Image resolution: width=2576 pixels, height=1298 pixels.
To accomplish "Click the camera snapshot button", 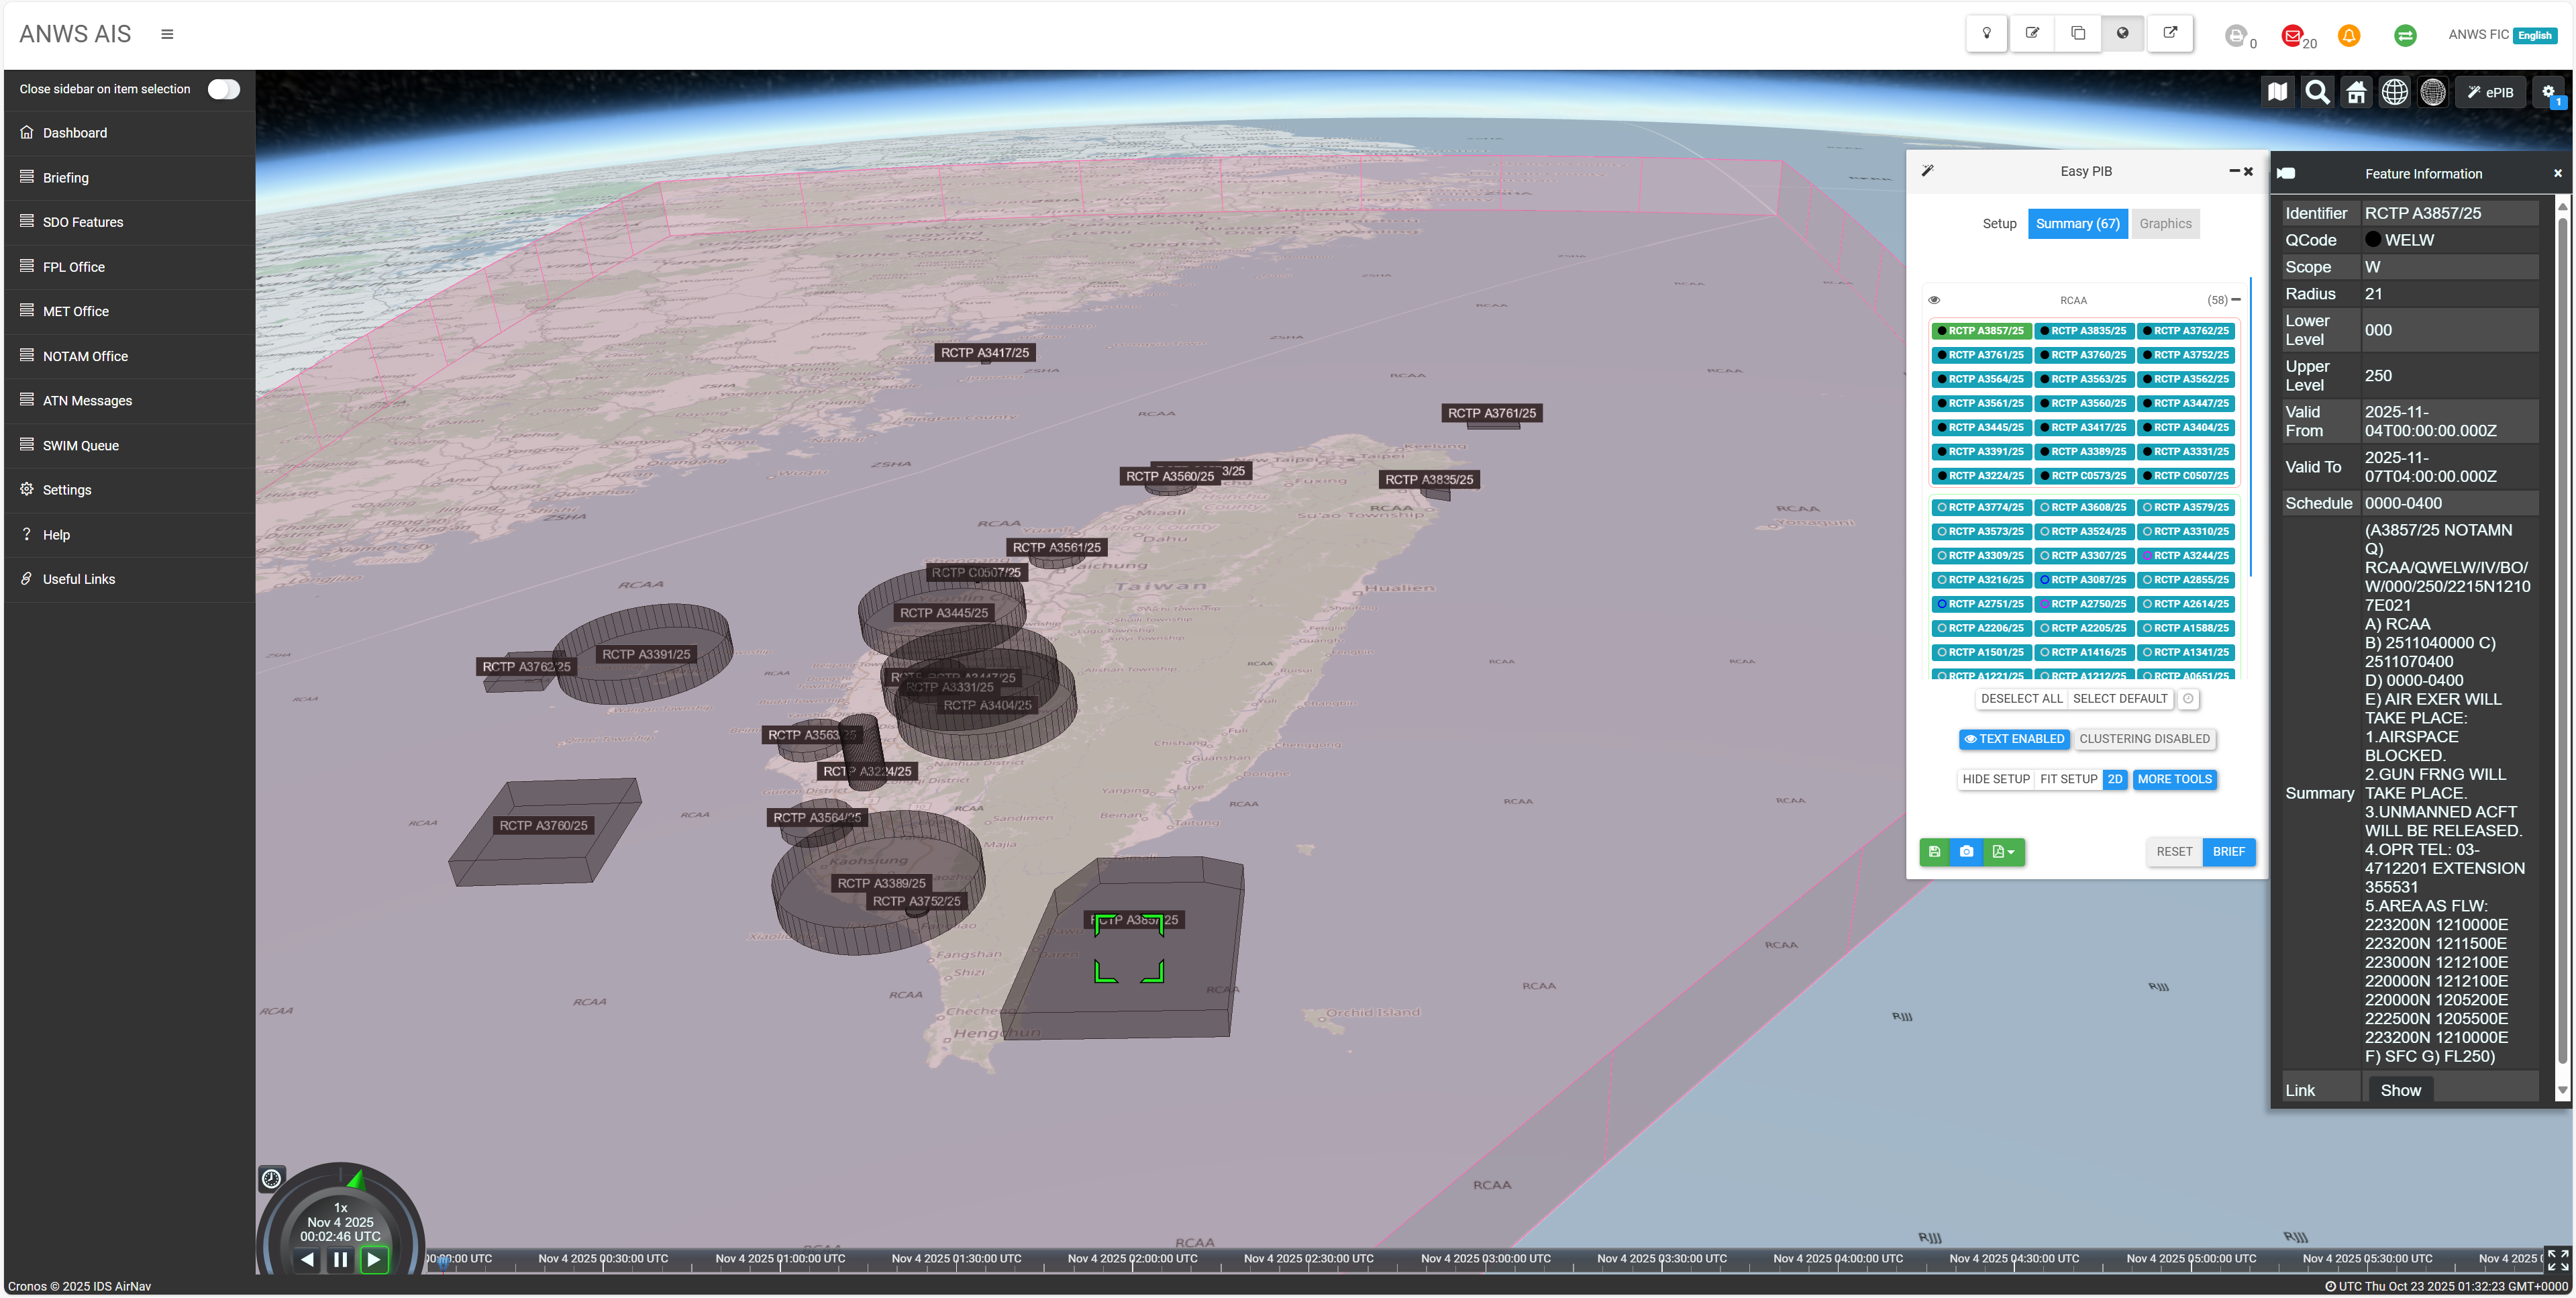I will (x=1966, y=852).
